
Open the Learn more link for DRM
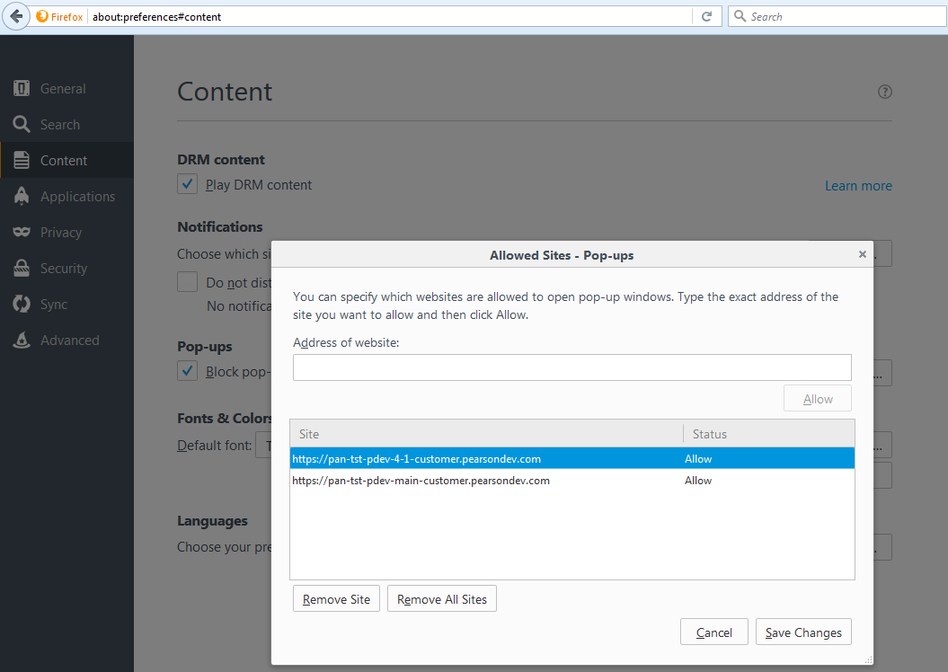click(858, 186)
